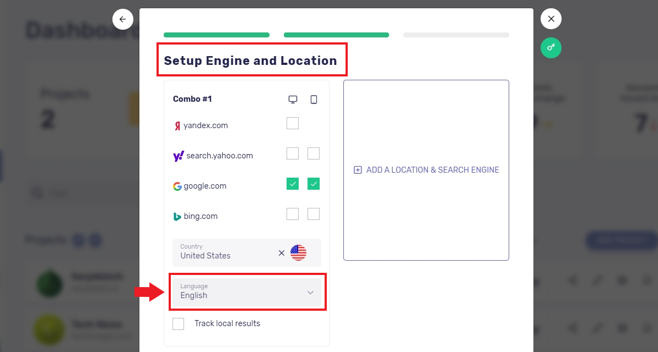This screenshot has height=352, width=658.
Task: Open the Language dropdown
Action: [310, 293]
